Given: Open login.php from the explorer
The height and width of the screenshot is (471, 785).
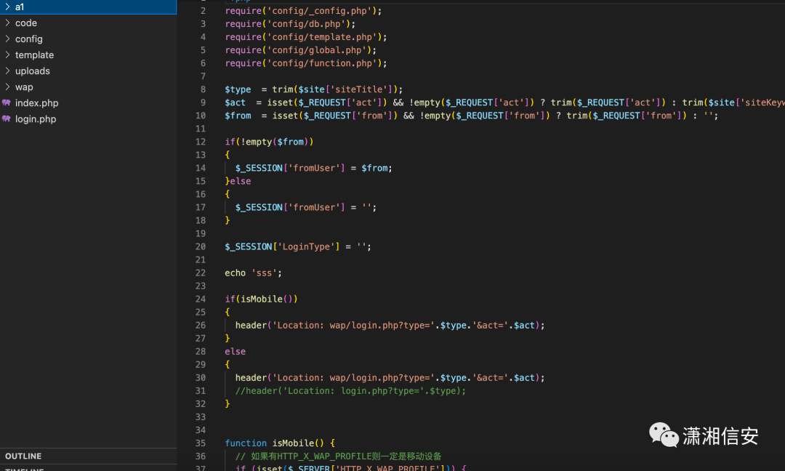Looking at the screenshot, I should 36,119.
